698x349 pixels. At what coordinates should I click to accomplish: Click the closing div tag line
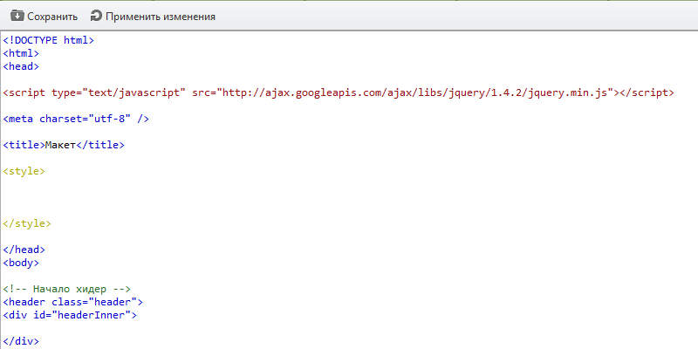point(21,341)
